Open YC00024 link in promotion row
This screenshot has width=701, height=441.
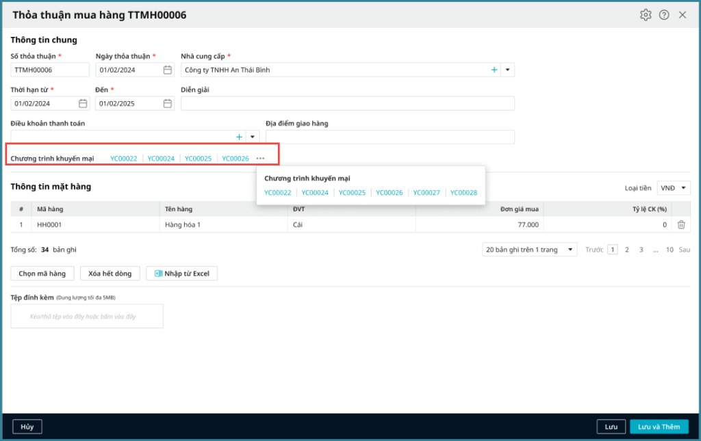[161, 159]
